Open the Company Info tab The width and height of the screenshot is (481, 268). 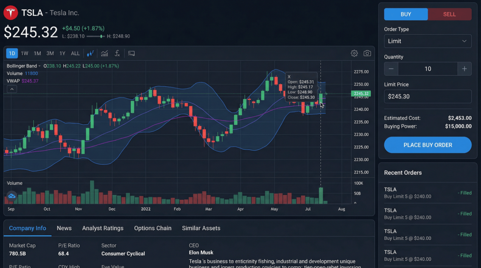click(x=27, y=228)
